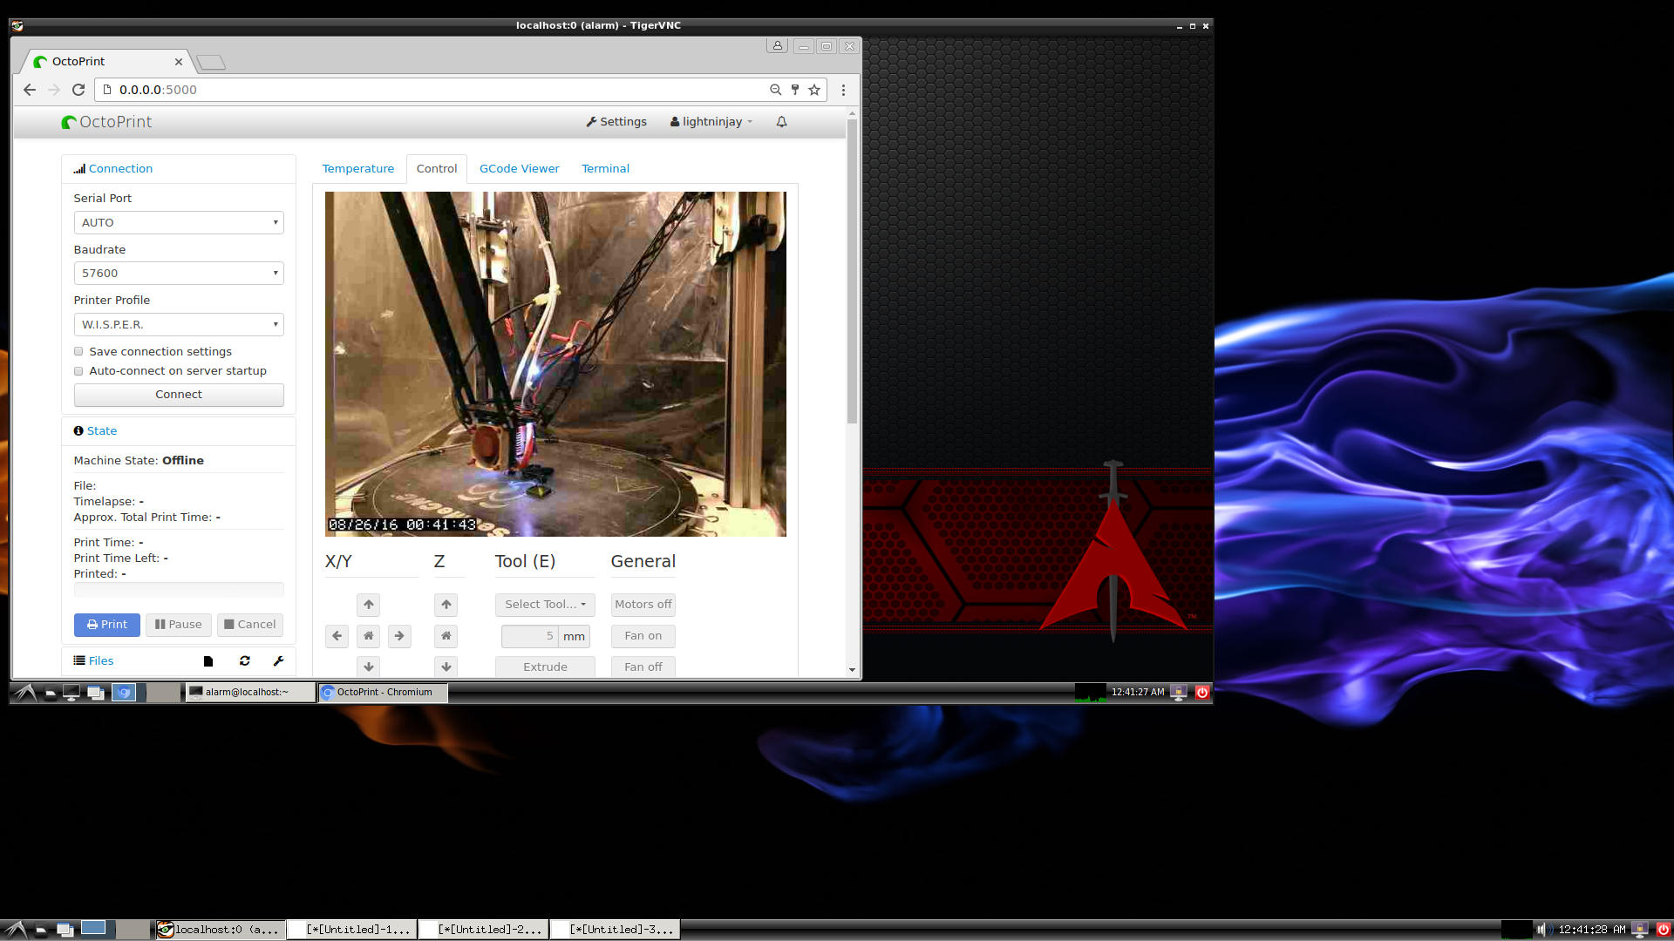Jog Y axis up arrow
Viewport: 1674px width, 941px height.
click(369, 605)
